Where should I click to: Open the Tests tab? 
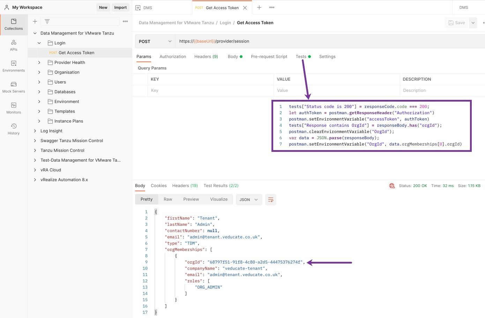pyautogui.click(x=303, y=57)
